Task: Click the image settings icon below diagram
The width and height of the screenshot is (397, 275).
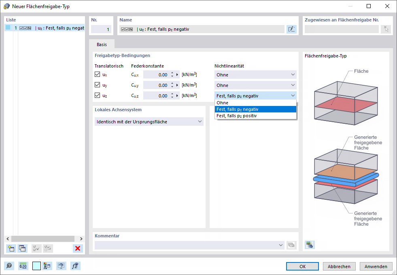Action: (x=310, y=245)
